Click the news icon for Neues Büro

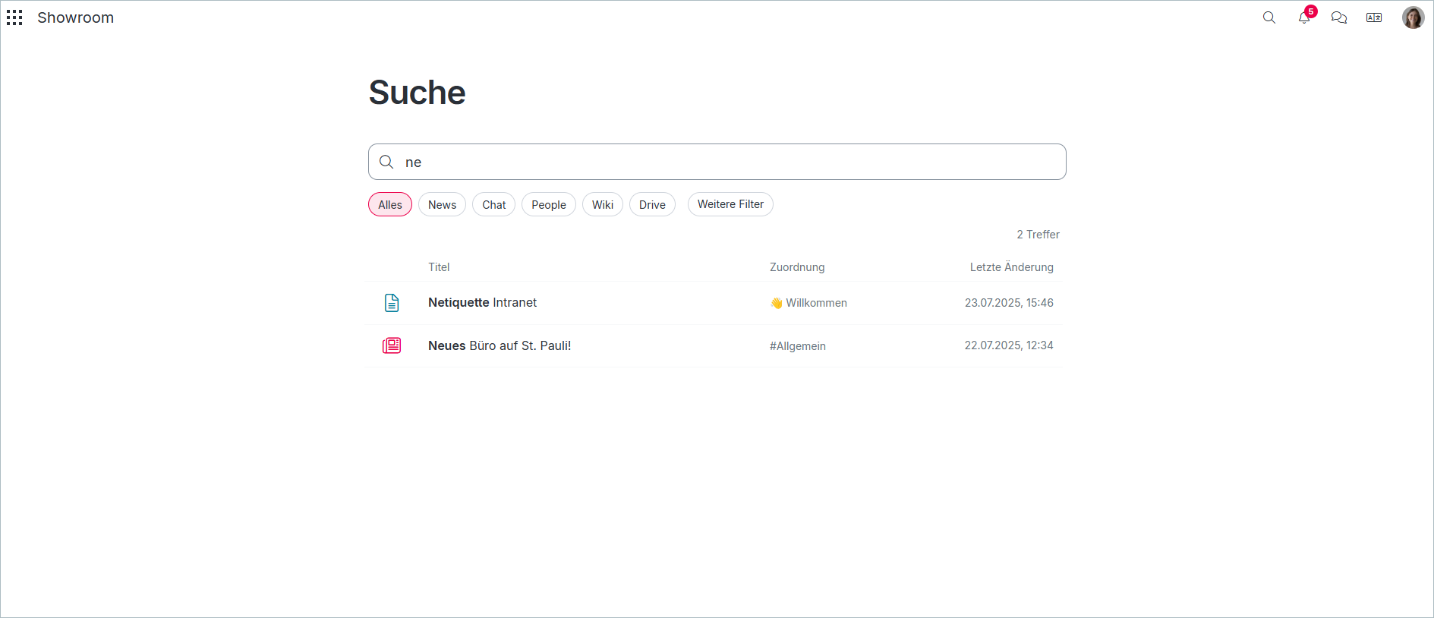point(392,345)
